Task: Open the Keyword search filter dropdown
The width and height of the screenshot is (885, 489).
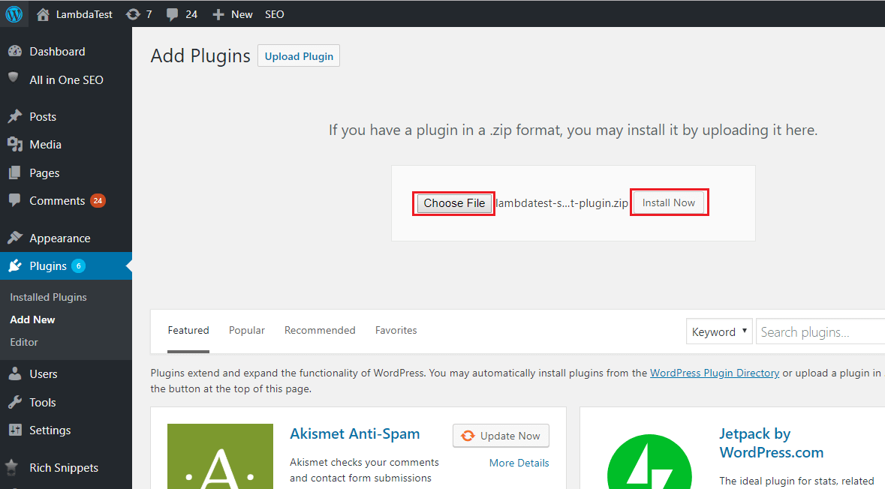Action: [x=718, y=331]
